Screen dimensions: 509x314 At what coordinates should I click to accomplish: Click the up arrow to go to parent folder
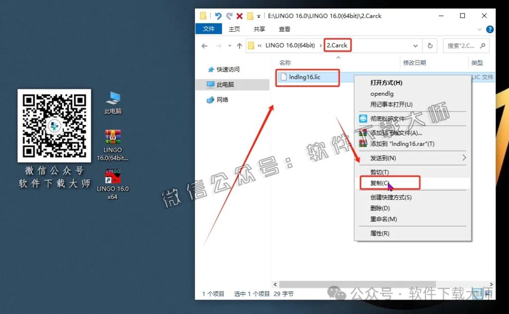coord(239,45)
